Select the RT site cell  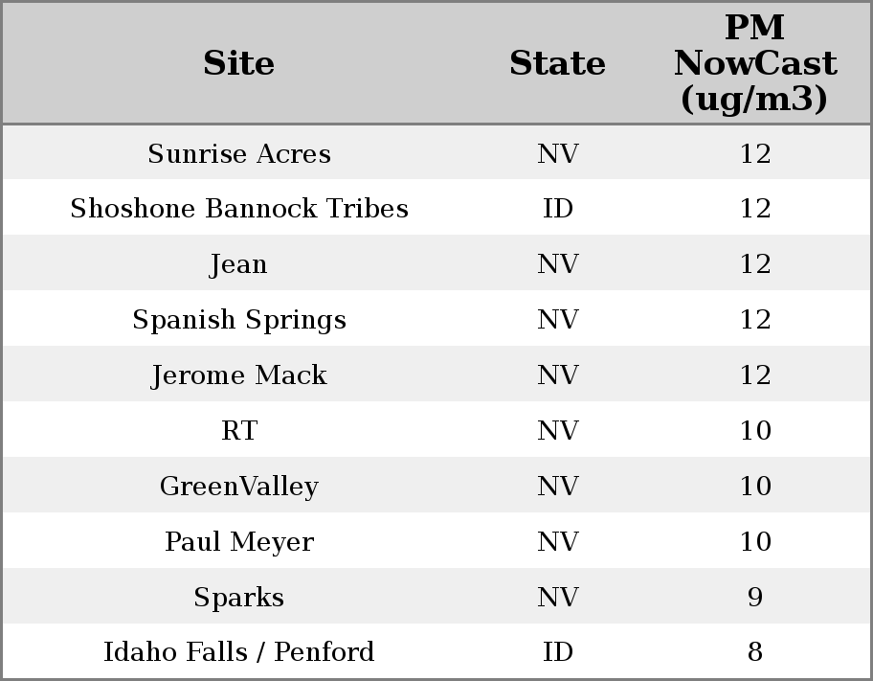(239, 431)
